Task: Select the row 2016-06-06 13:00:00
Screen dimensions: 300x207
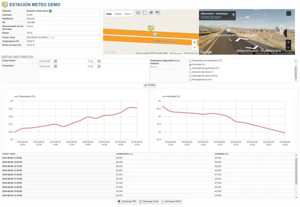Action: click(148, 175)
